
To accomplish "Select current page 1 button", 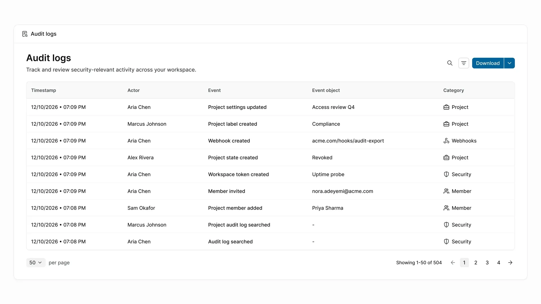I will click(464, 263).
